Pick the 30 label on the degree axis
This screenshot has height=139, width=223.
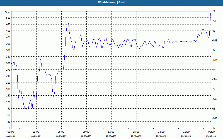pyautogui.click(x=9, y=121)
